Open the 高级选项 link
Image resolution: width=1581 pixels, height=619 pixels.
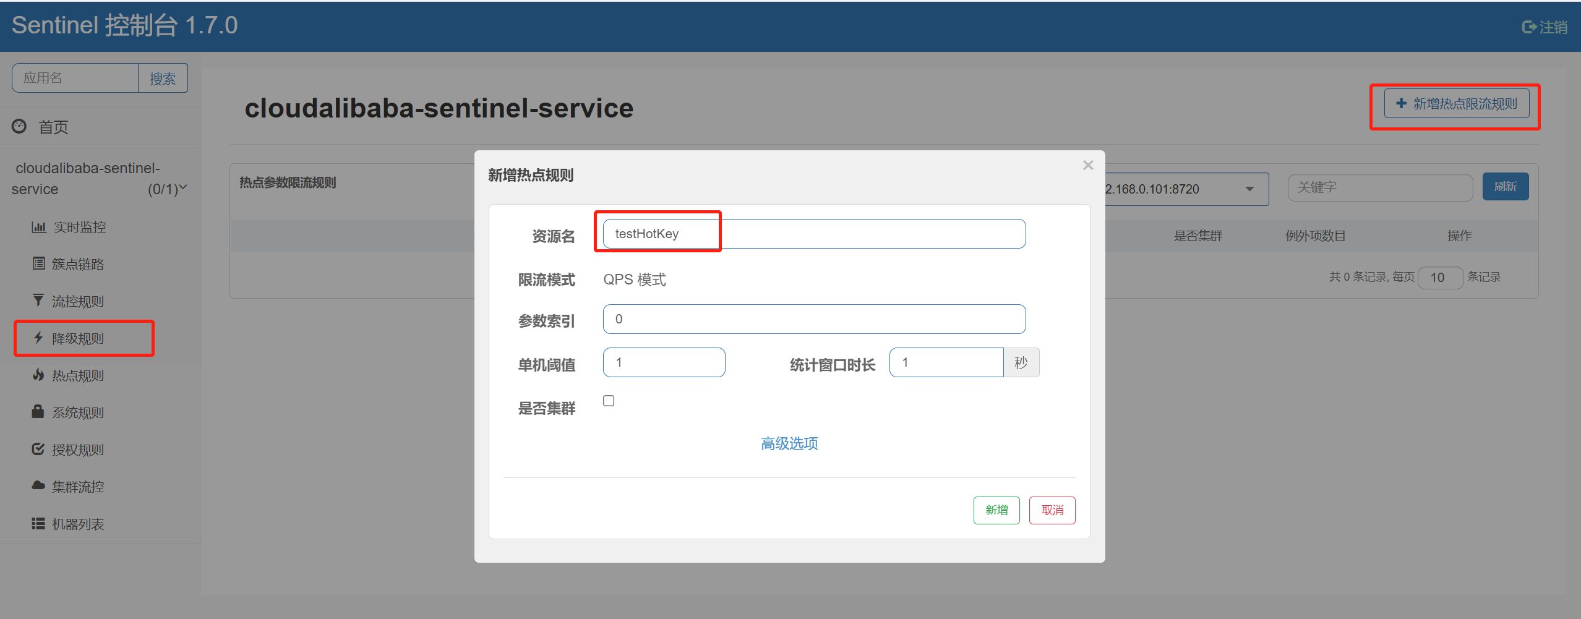pyautogui.click(x=789, y=443)
